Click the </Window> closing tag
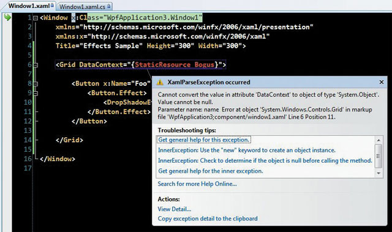 [58, 159]
